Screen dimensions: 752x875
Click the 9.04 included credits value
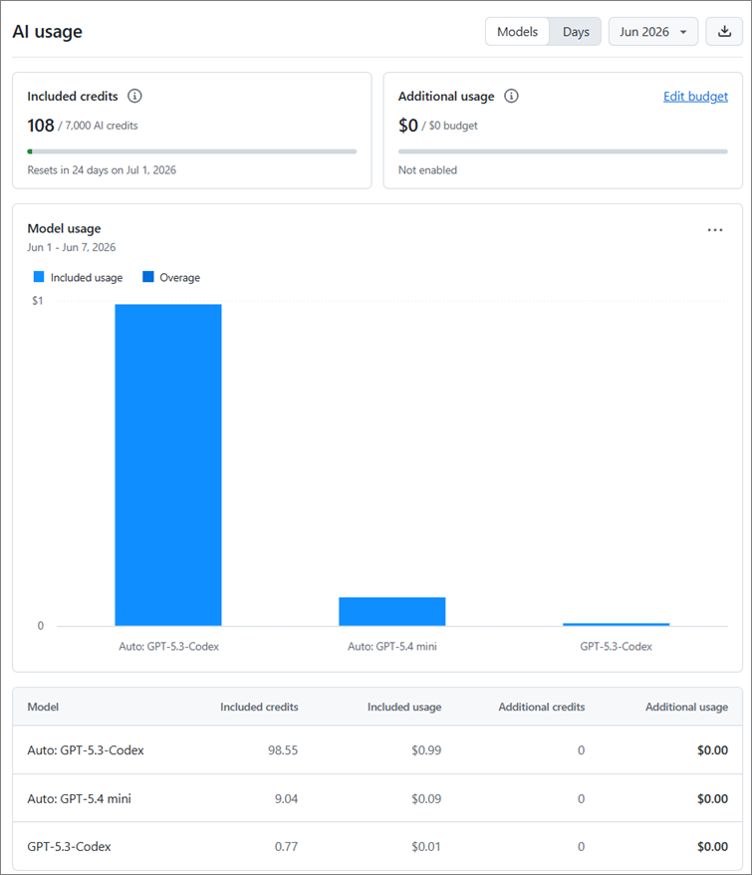click(x=286, y=798)
